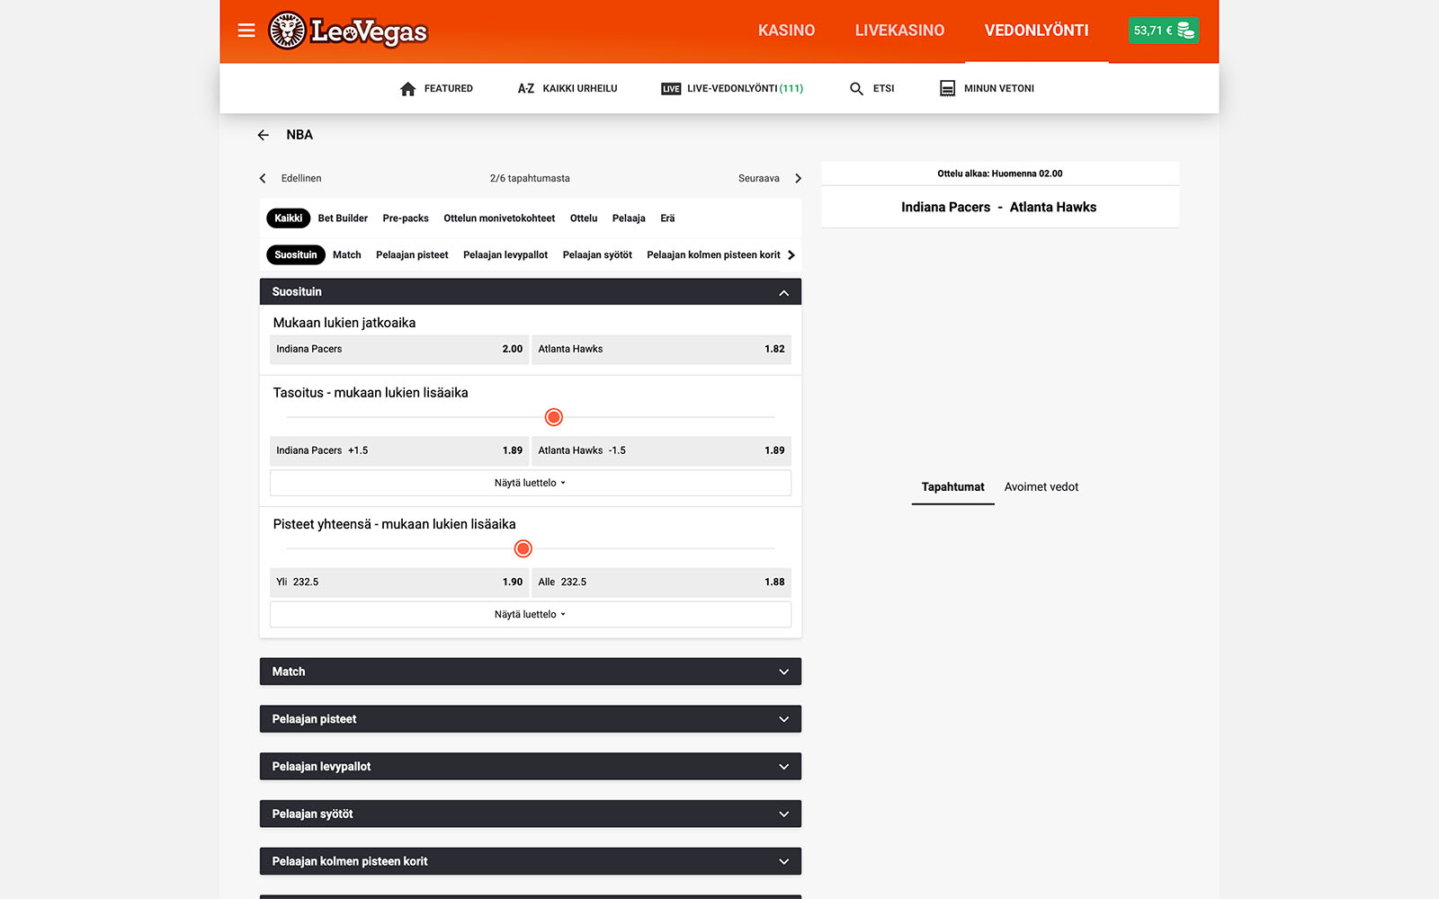
Task: Click the LeoVegas lion logo
Action: click(x=288, y=31)
